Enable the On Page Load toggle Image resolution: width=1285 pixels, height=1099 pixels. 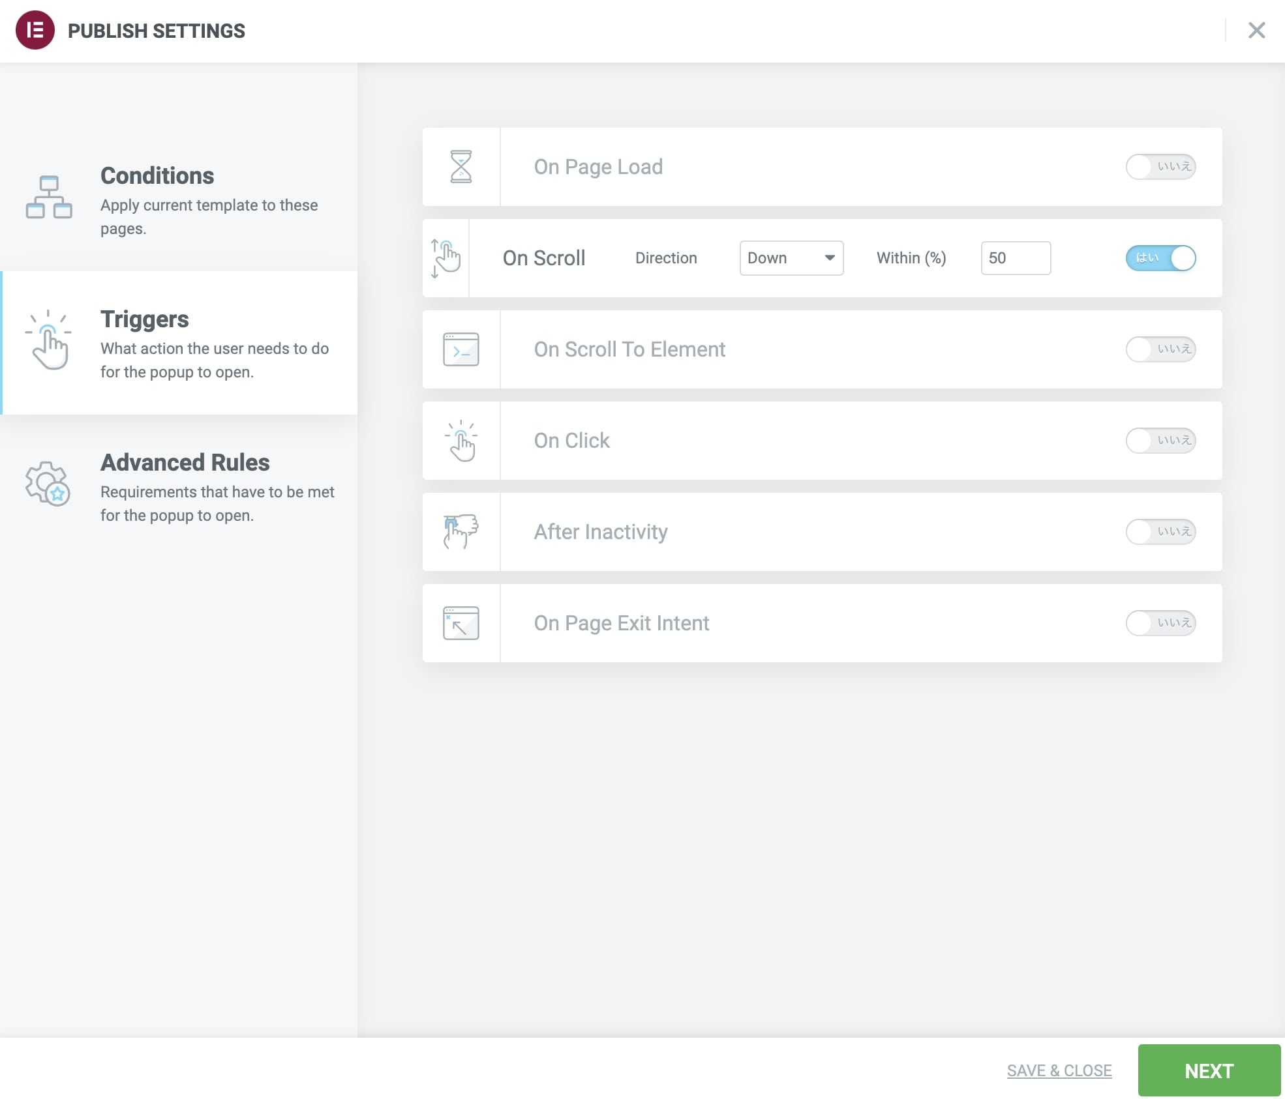[1160, 167]
